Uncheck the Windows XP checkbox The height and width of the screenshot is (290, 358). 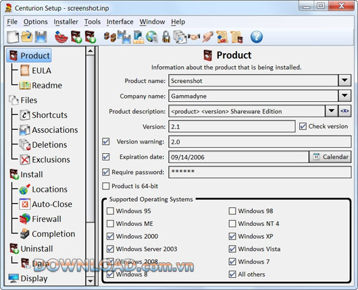[232, 236]
